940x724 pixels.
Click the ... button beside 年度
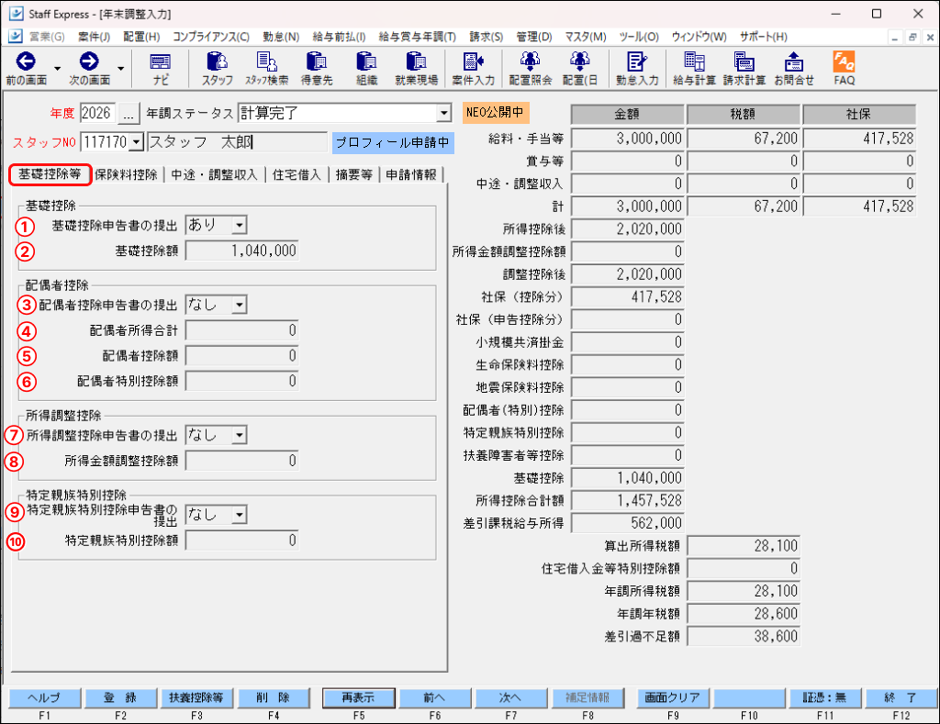(x=129, y=113)
